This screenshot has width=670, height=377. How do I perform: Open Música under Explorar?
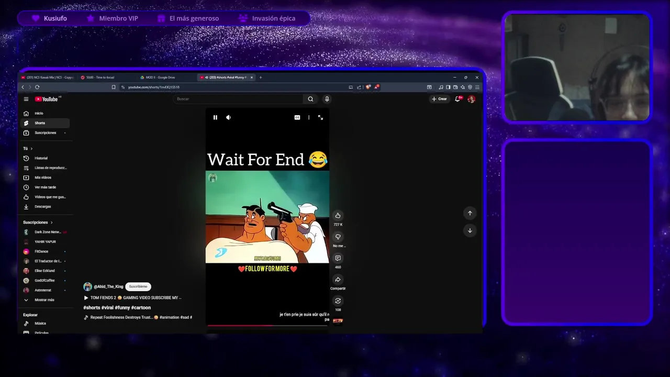coord(45,323)
